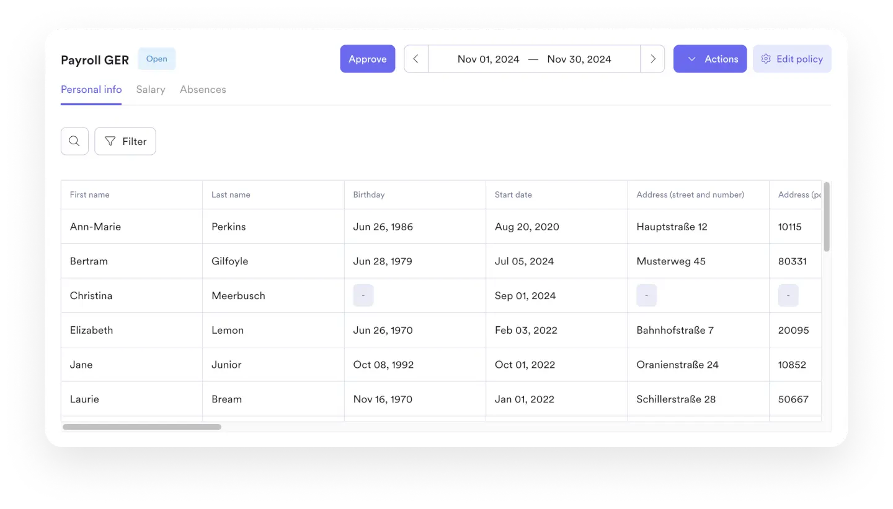The height and width of the screenshot is (509, 893).
Task: Select the Christina first name cell
Action: pos(131,295)
